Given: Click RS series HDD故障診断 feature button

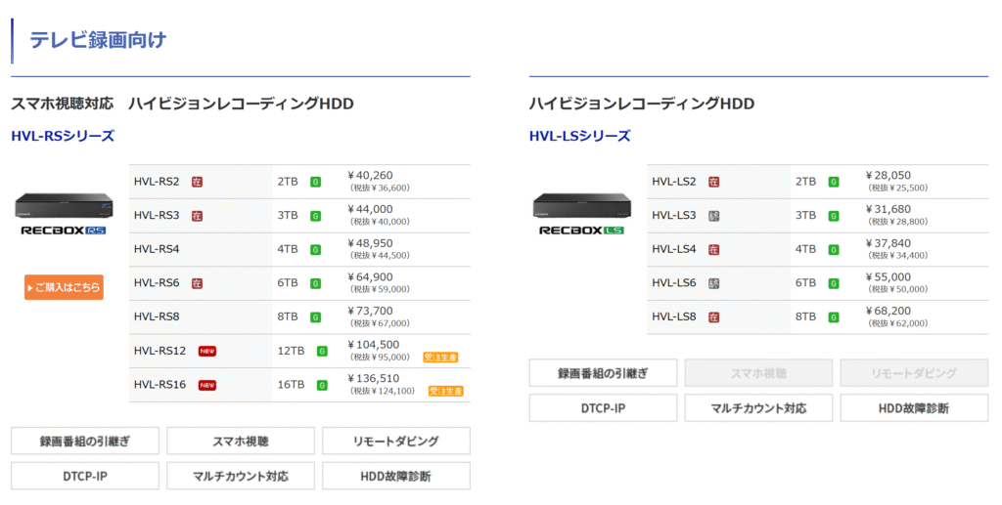Looking at the screenshot, I should coord(396,476).
